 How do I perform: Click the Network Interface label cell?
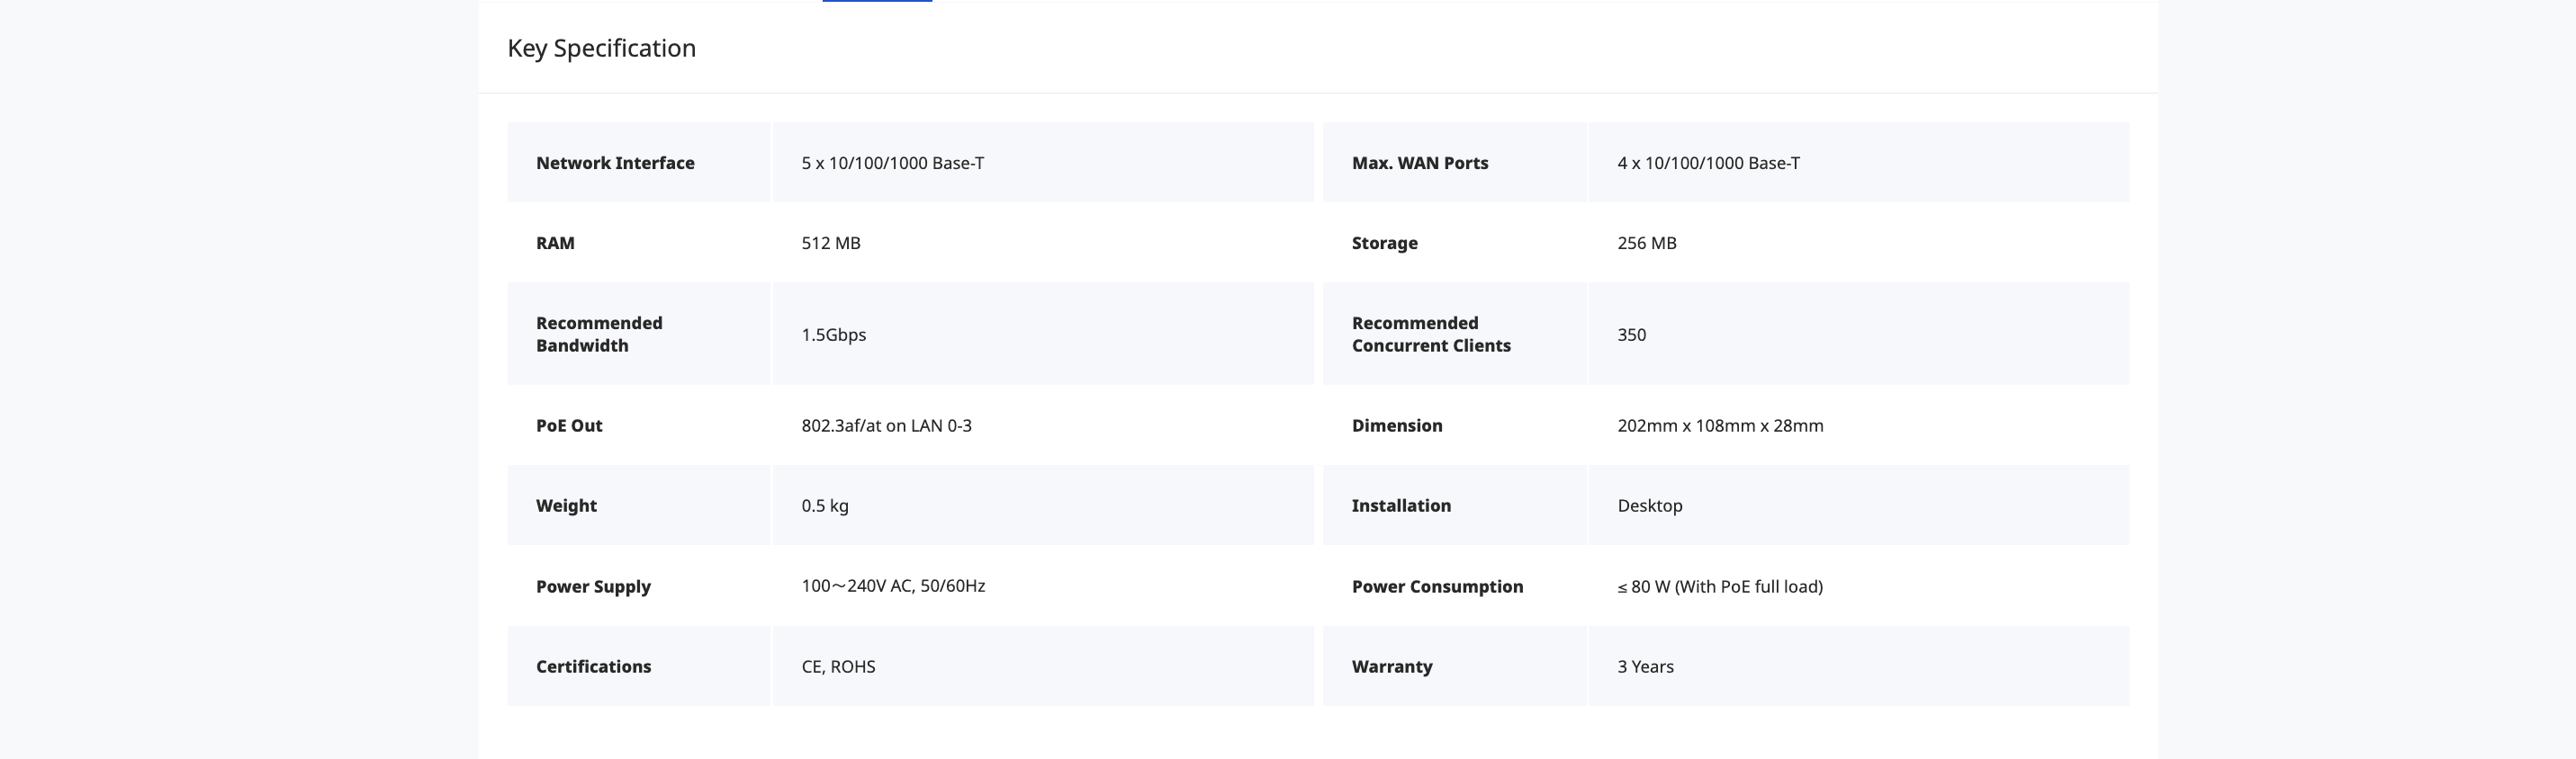(x=615, y=163)
